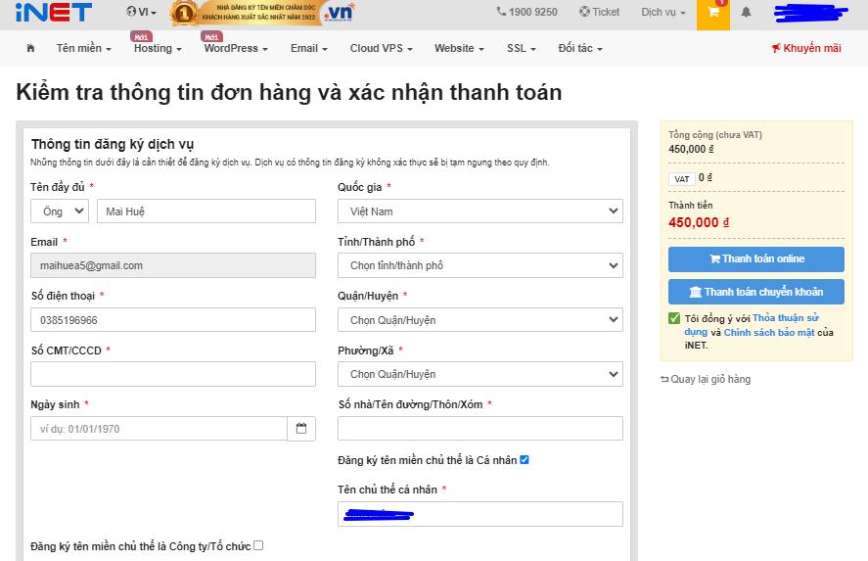Click the Số CMT/CCCD input field
Viewport: 868px width, 561px height.
[173, 374]
